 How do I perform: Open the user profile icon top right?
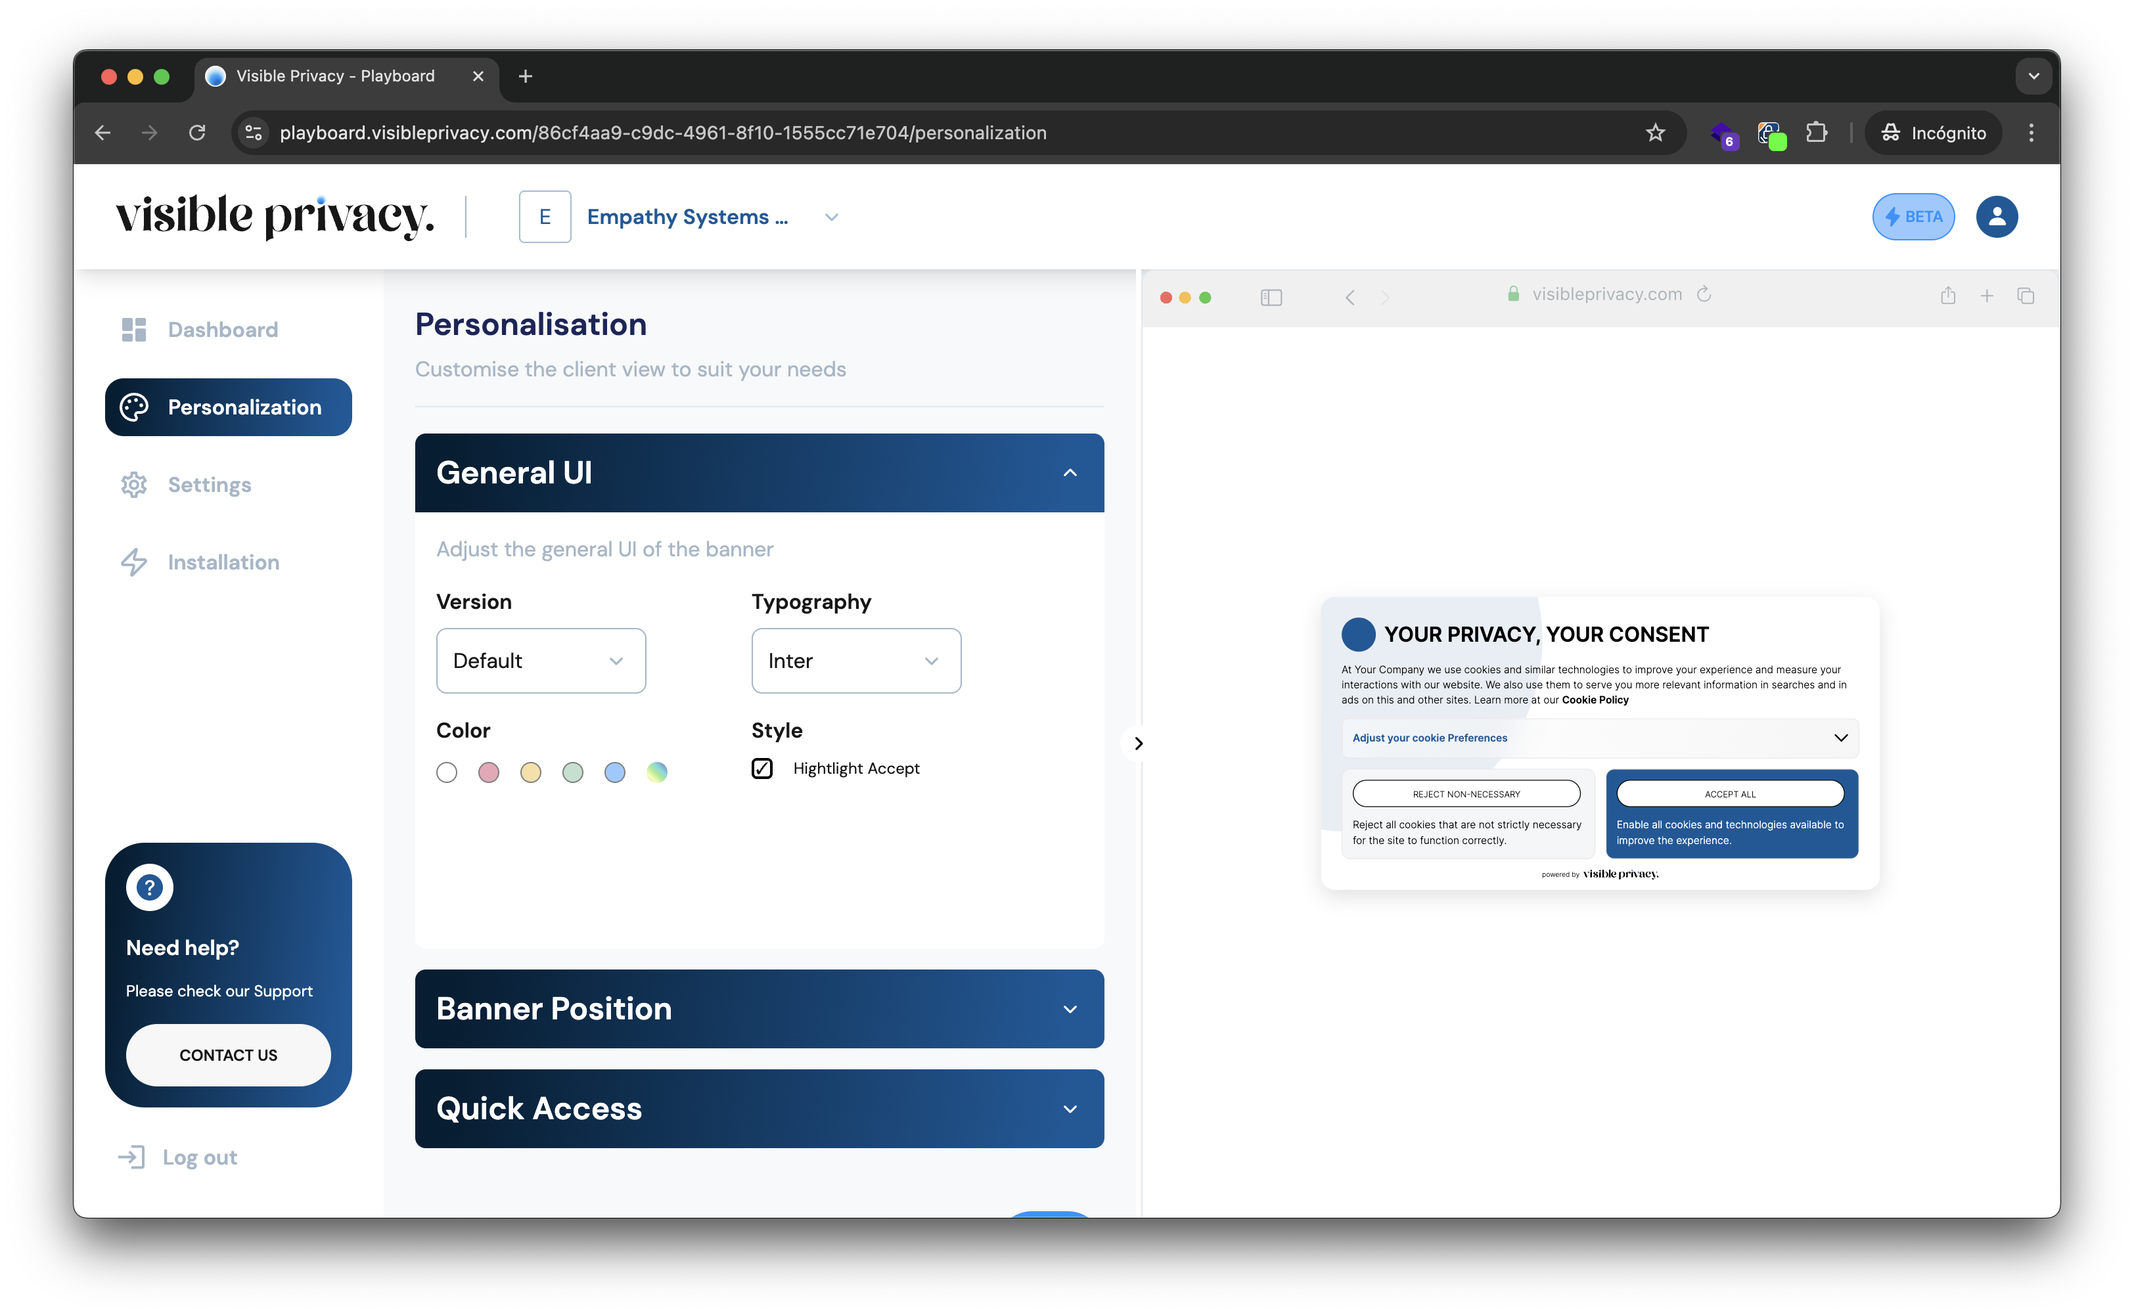click(x=1997, y=217)
